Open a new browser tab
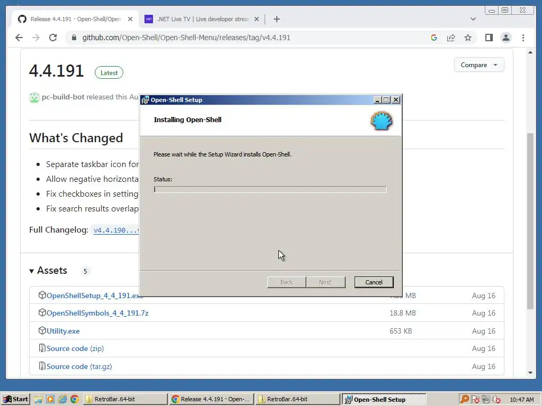 pos(276,19)
